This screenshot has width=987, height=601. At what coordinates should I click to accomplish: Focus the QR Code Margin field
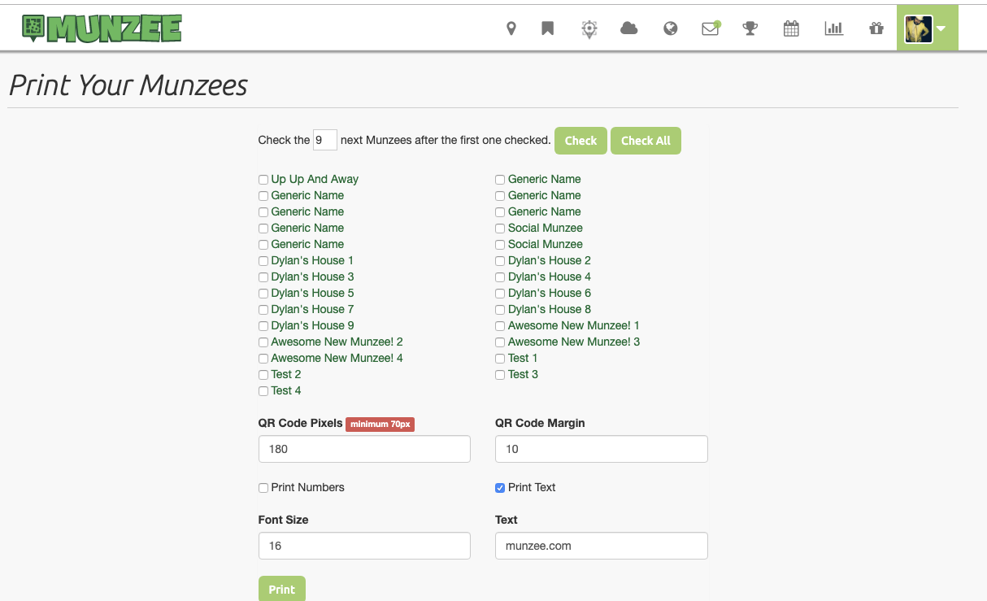[602, 449]
